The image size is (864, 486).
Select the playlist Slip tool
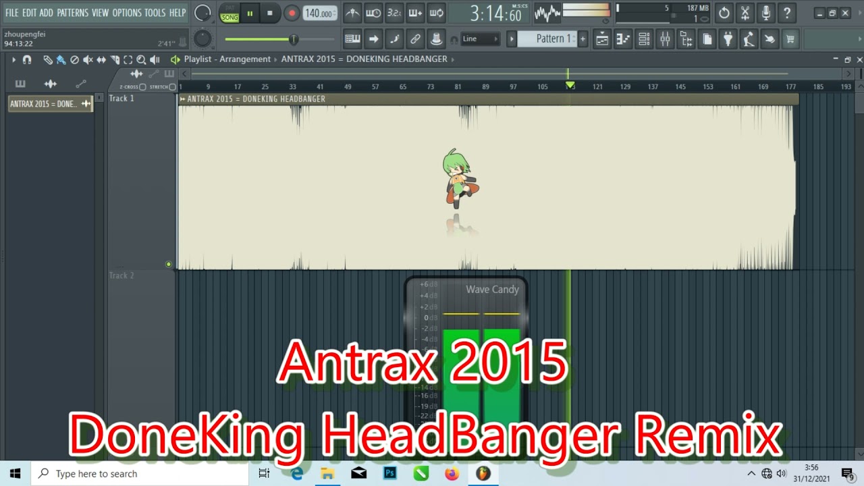101,59
